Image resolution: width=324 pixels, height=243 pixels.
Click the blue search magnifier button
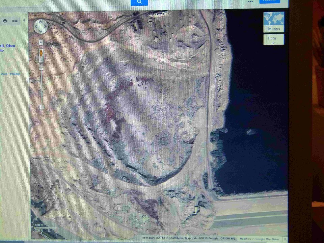(x=139, y=2)
